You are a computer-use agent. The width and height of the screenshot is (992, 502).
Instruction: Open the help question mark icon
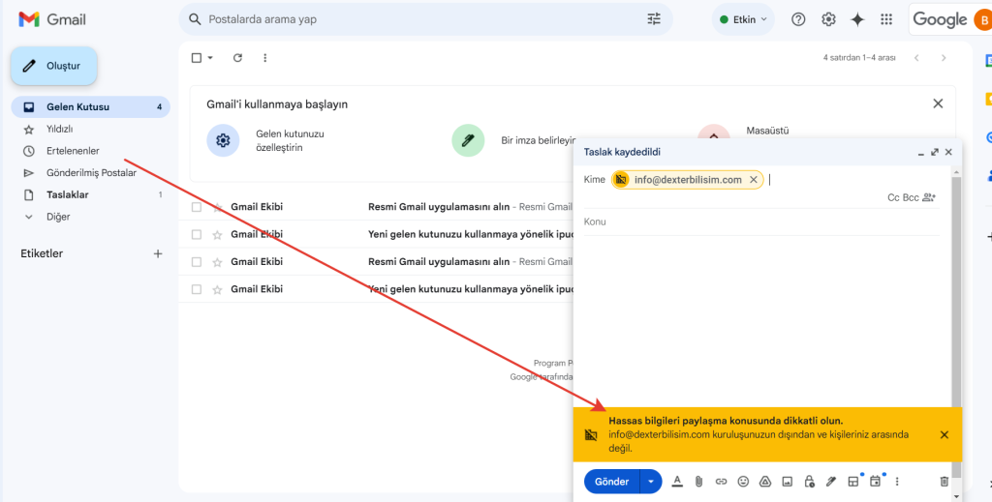tap(798, 19)
